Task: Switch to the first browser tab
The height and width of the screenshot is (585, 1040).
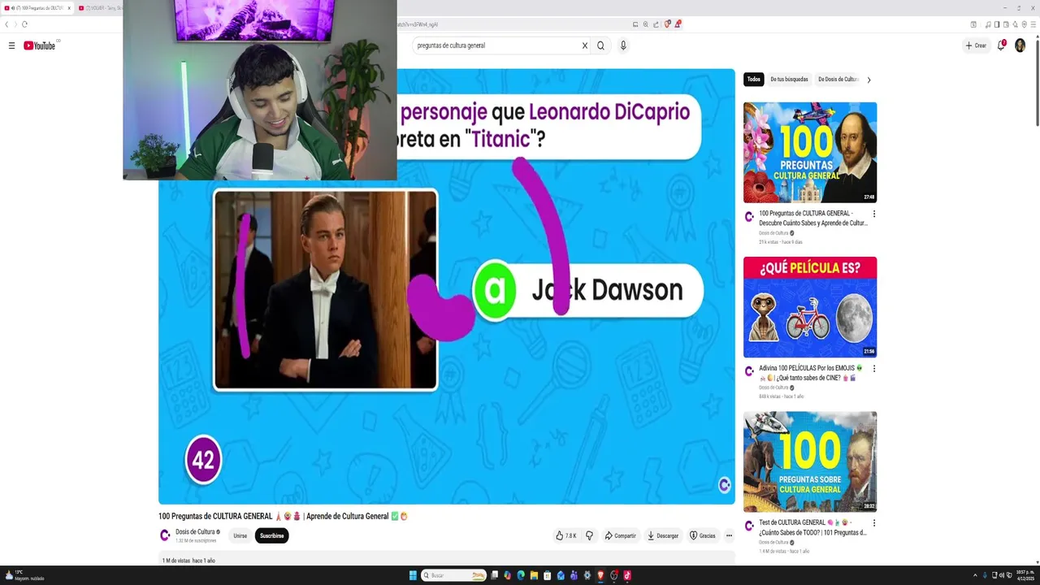Action: (x=36, y=8)
